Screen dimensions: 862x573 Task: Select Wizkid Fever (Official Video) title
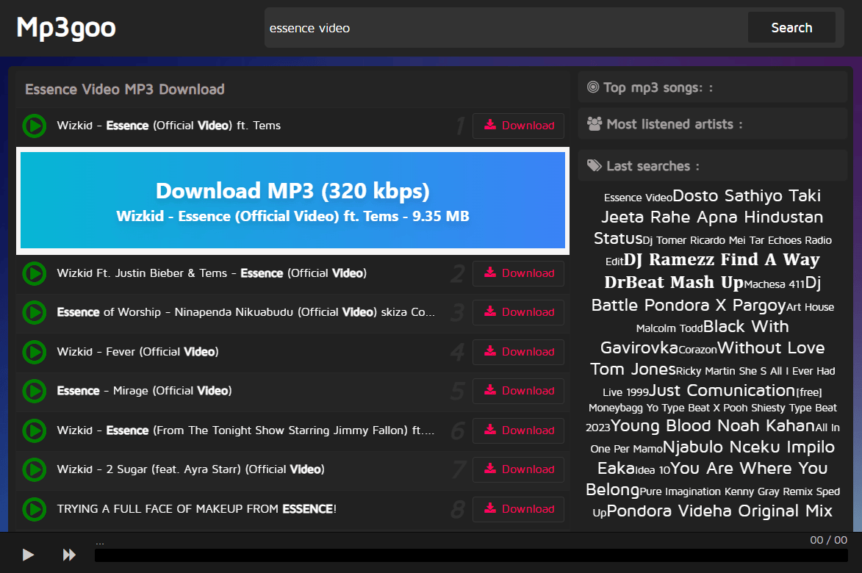[x=137, y=352]
